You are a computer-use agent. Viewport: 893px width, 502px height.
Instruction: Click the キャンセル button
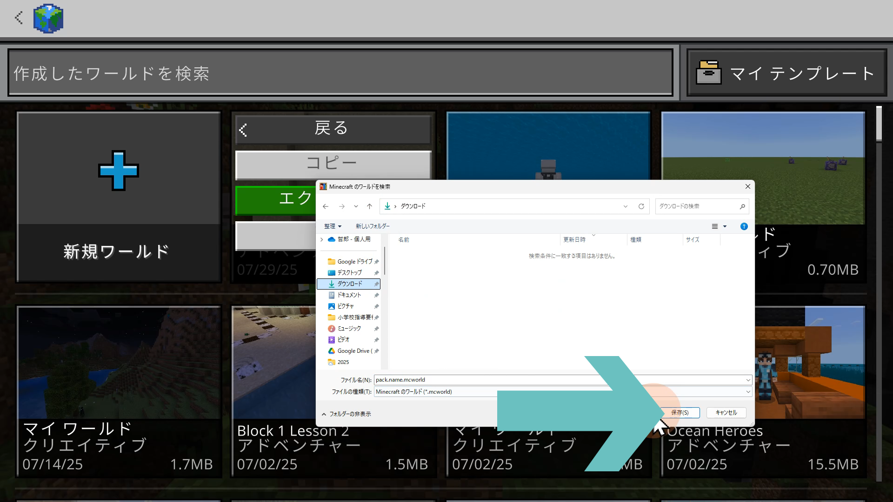tap(726, 413)
